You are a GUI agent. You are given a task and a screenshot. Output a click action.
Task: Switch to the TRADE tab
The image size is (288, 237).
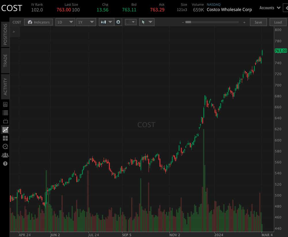point(5,60)
